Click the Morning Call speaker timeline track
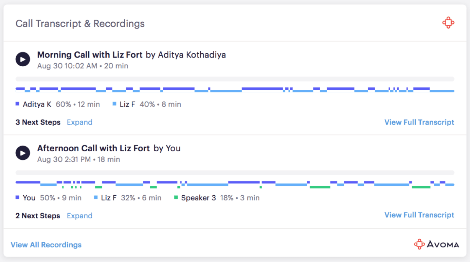 [235, 90]
